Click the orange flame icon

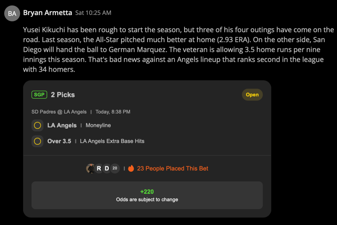tap(131, 168)
